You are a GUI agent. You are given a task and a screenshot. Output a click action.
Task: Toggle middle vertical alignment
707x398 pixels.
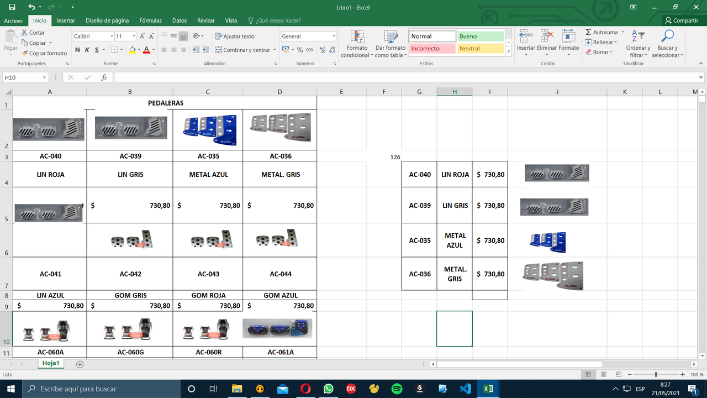(x=173, y=36)
